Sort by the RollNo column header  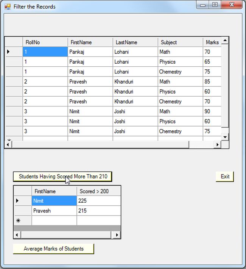click(x=45, y=42)
